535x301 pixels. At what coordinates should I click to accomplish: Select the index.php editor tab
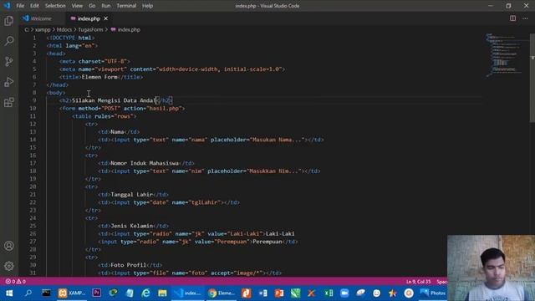89,18
